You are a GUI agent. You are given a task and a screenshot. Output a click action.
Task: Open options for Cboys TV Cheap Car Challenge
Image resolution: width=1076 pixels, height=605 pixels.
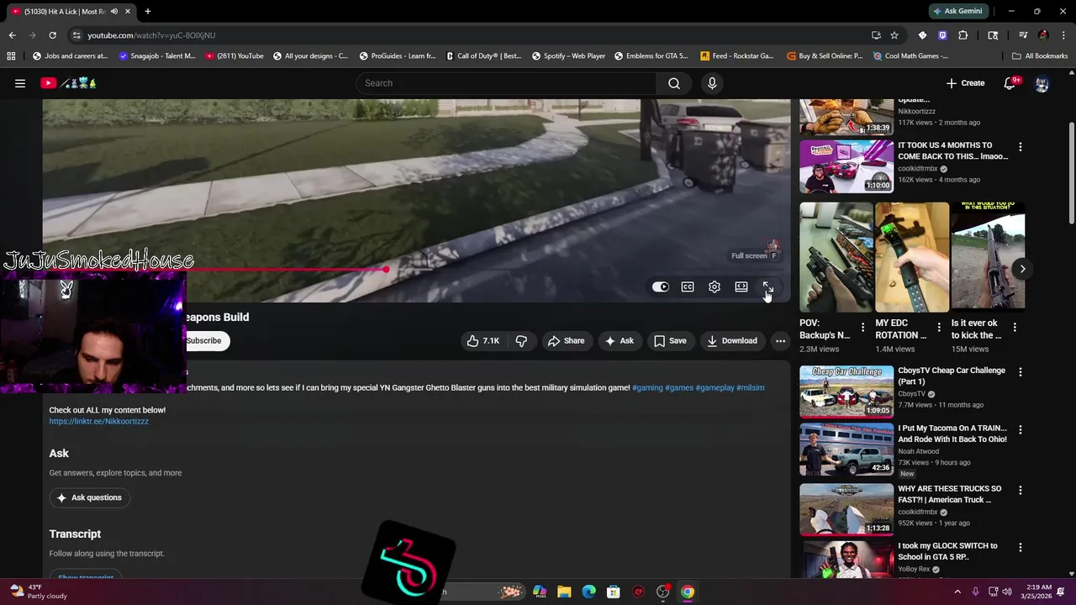click(x=1021, y=372)
